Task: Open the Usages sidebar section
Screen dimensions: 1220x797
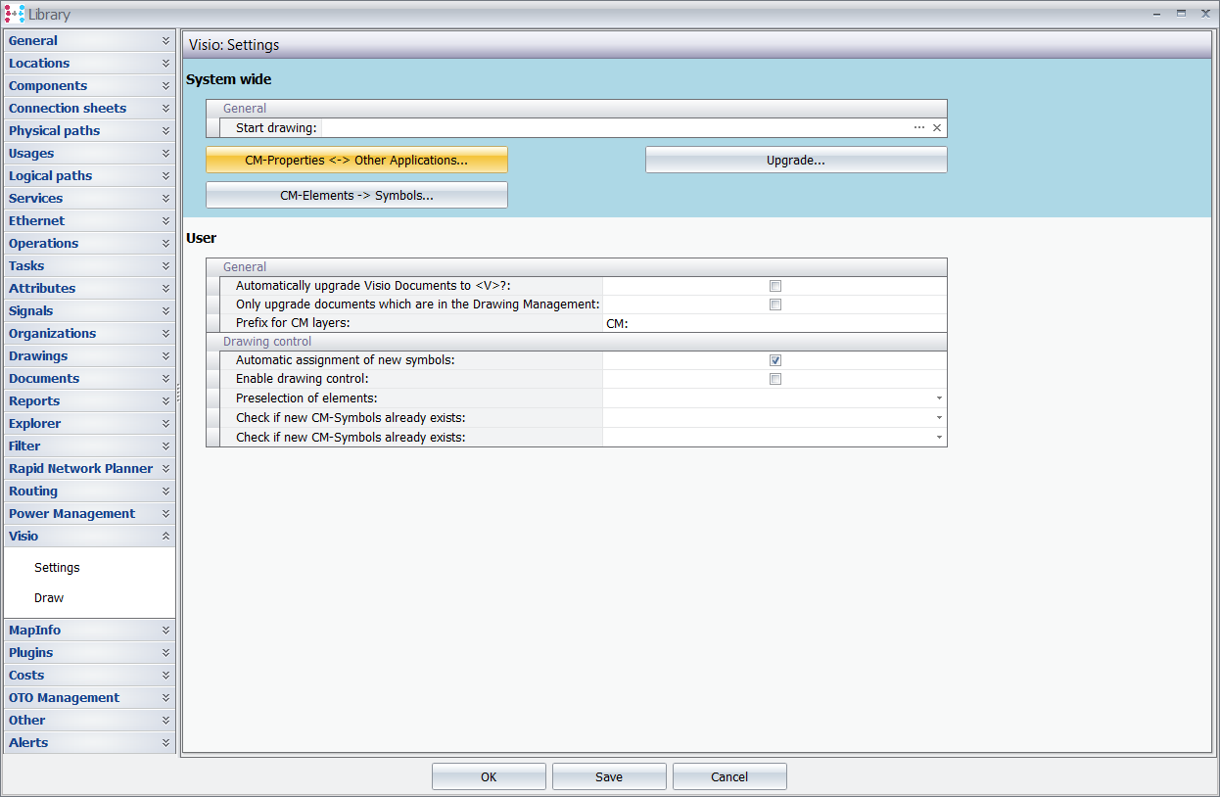Action: tap(89, 154)
